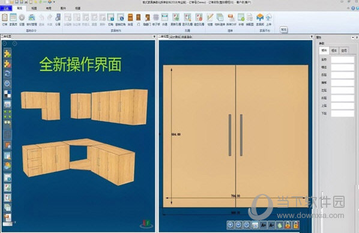Viewport: 359px width, 233px height.
Task: Click the first property input field
Action: [x=343, y=59]
